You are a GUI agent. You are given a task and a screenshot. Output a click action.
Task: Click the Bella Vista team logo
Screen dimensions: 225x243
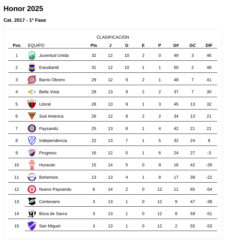tap(32, 92)
